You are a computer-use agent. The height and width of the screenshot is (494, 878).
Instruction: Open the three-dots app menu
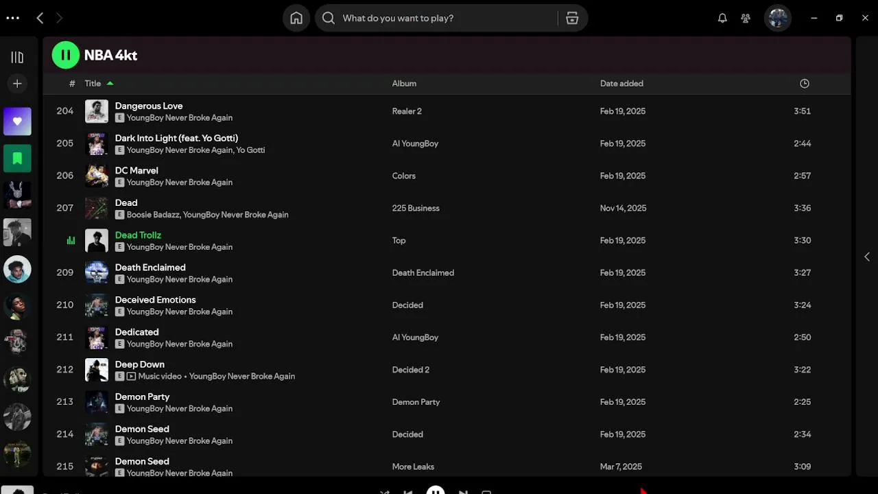pos(12,18)
